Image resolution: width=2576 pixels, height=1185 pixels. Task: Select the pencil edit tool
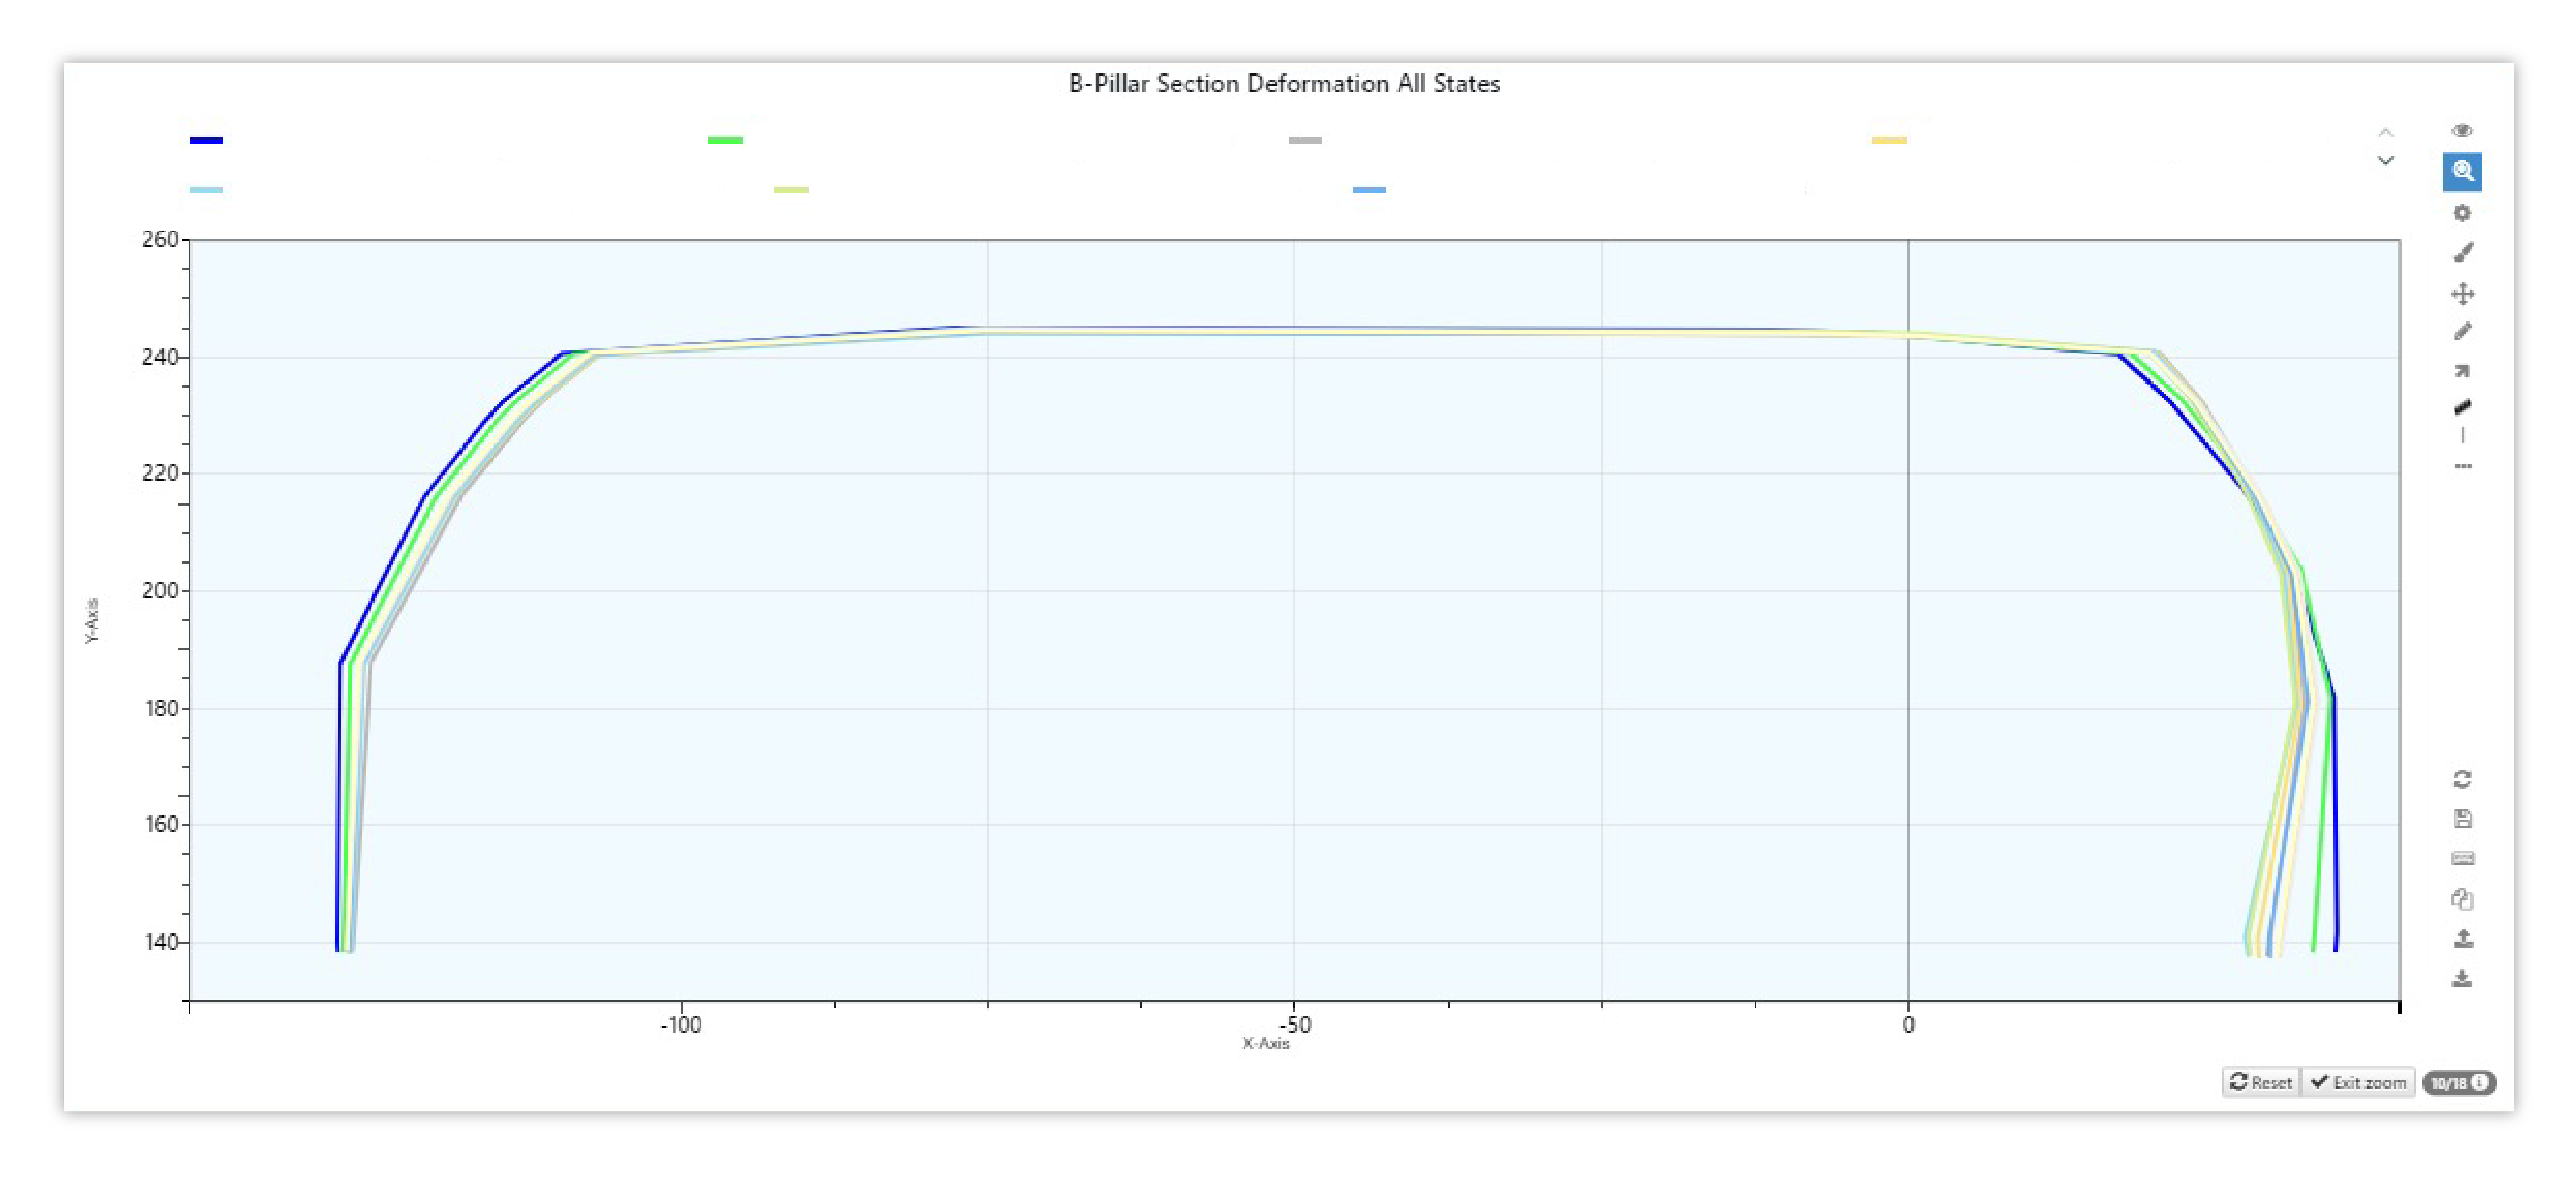click(2463, 331)
